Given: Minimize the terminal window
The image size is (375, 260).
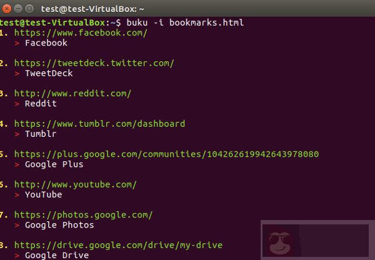Looking at the screenshot, I should (x=18, y=9).
